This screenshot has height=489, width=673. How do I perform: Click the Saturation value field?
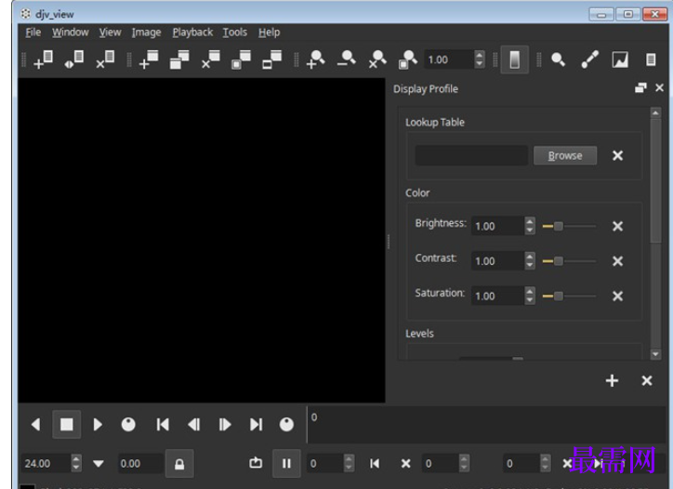point(497,296)
